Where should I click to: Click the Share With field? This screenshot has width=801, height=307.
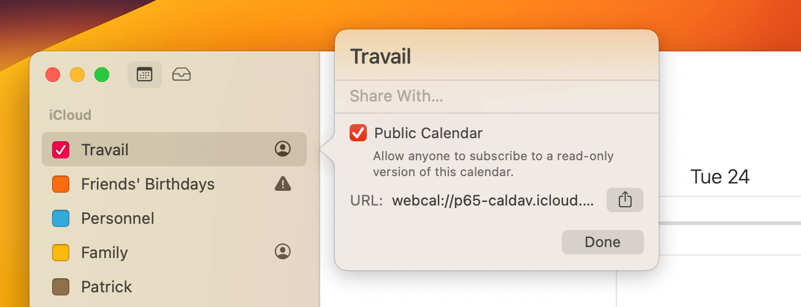(x=497, y=97)
